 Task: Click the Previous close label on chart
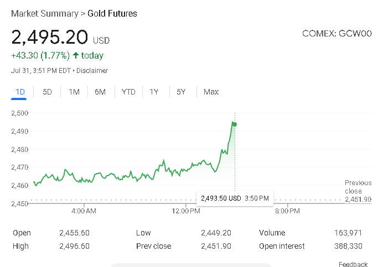click(358, 187)
